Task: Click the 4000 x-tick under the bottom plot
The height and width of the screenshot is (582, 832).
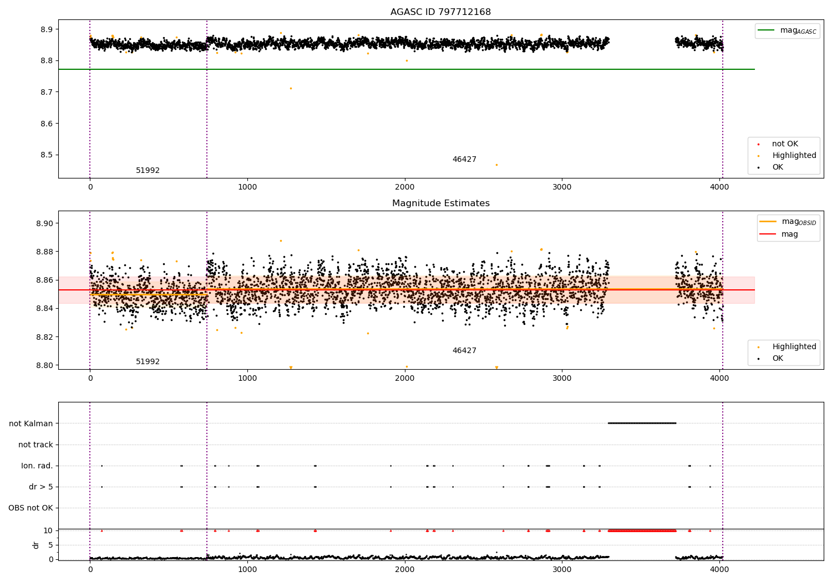Action: point(719,569)
